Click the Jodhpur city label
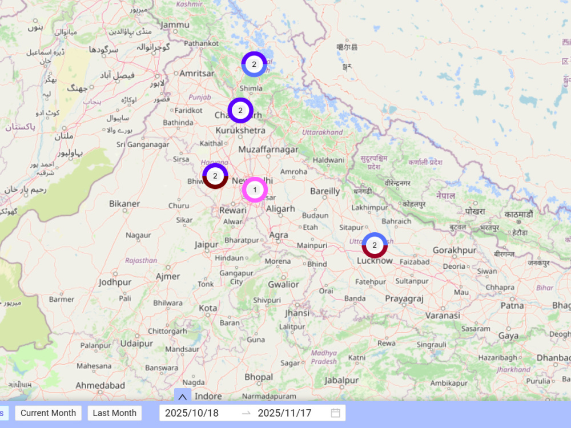571x428 pixels. click(115, 282)
